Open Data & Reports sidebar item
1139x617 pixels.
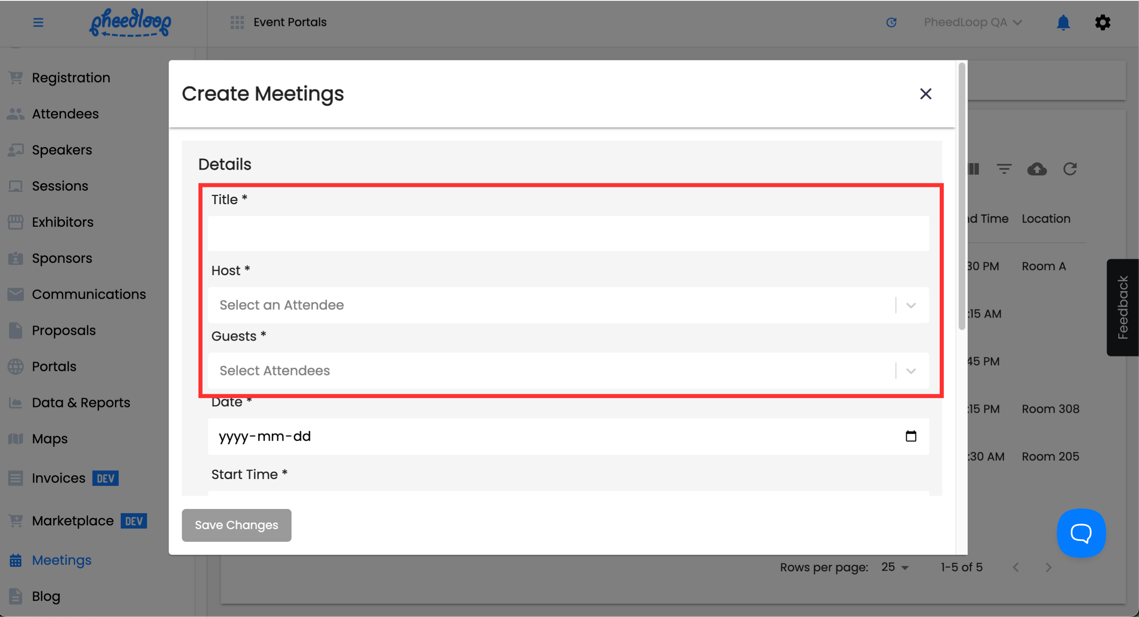pos(81,403)
